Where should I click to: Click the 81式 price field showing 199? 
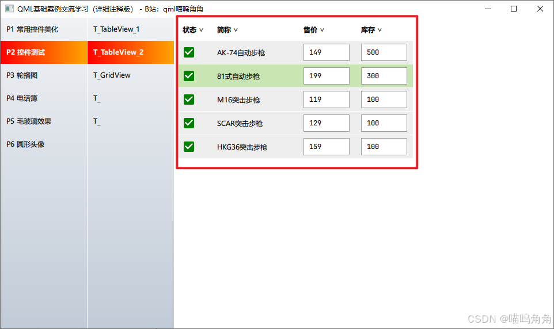pos(327,76)
